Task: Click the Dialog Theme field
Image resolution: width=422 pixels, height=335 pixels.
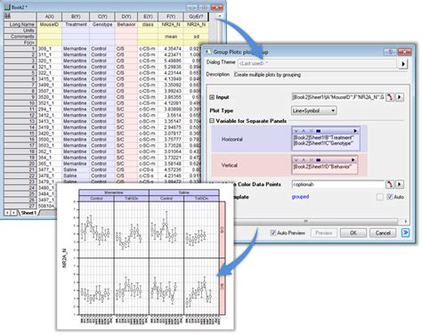Action: tap(317, 63)
